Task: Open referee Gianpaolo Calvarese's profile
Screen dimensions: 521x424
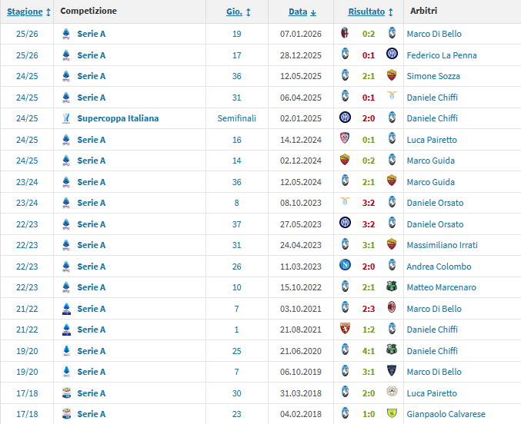Action: [x=446, y=414]
